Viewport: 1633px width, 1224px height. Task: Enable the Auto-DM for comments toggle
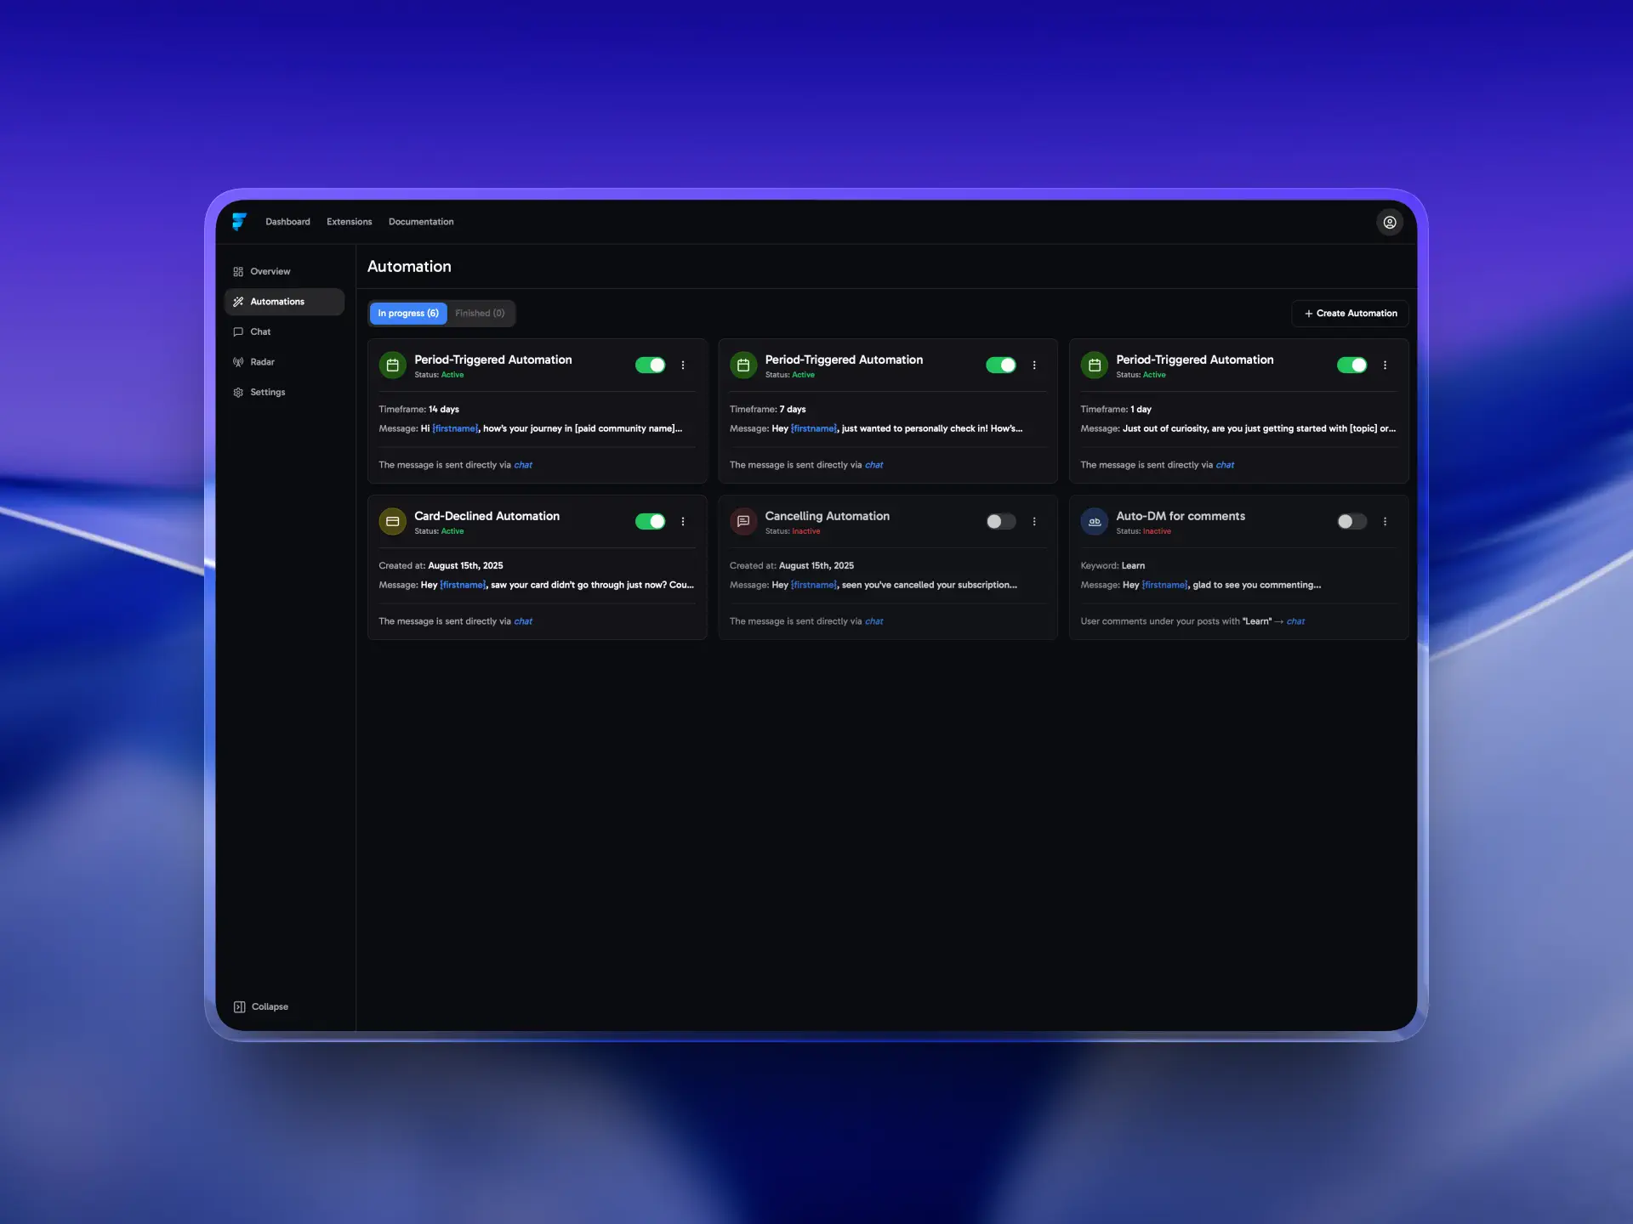pyautogui.click(x=1351, y=522)
